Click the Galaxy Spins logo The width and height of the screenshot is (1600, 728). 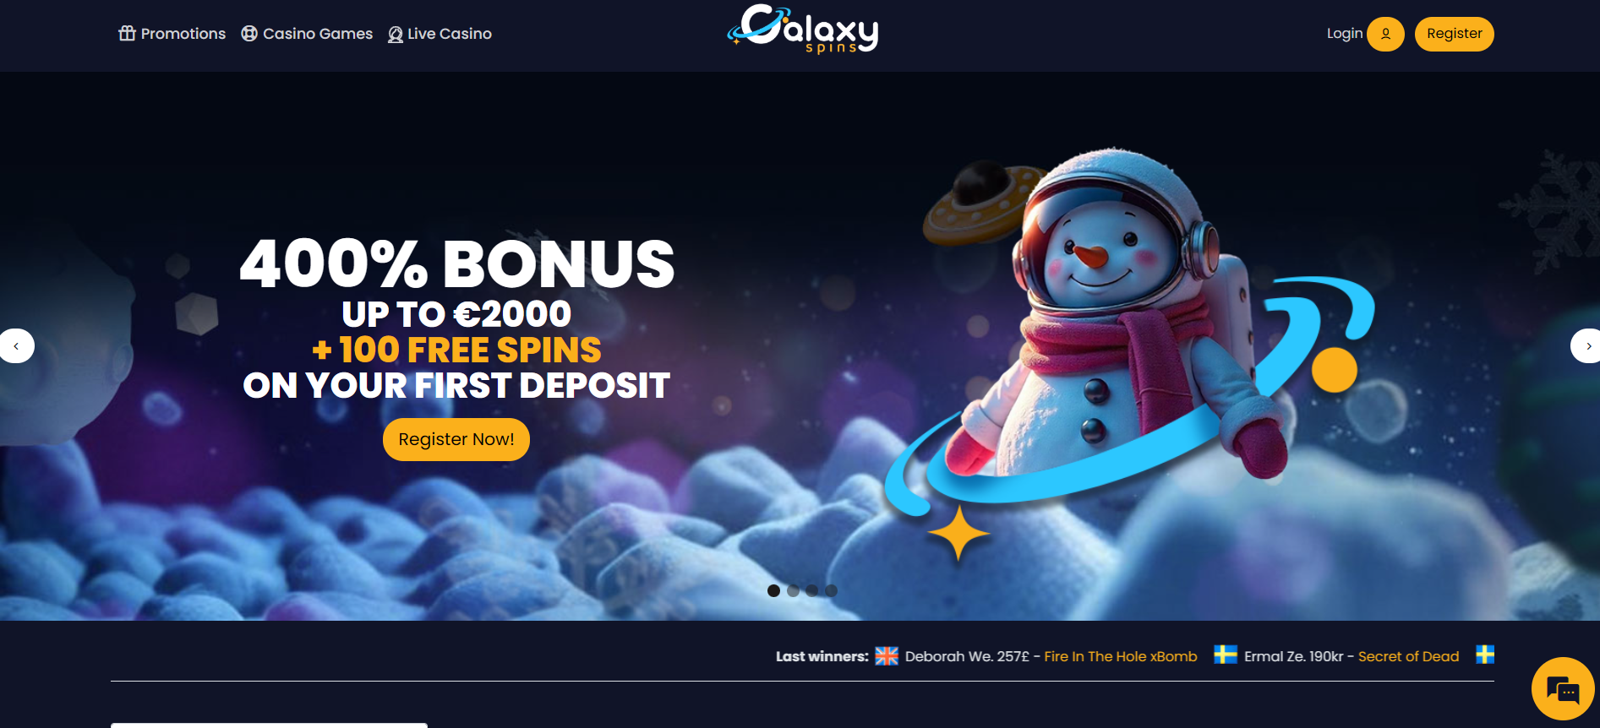803,30
